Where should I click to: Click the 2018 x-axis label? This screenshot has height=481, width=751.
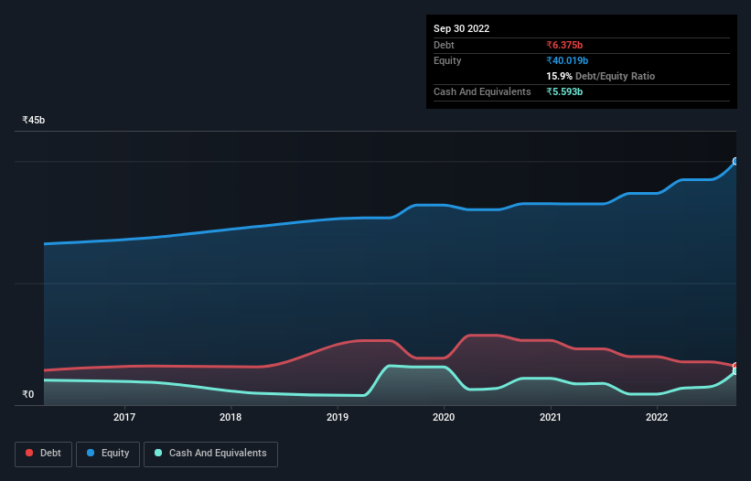231,417
